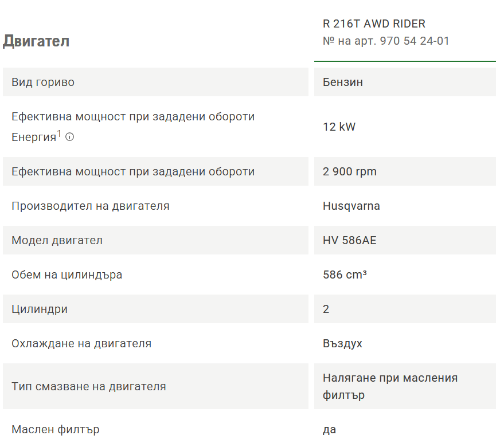The height and width of the screenshot is (443, 496).
Task: Select the Модел двигател row label
Action: pyautogui.click(x=57, y=240)
